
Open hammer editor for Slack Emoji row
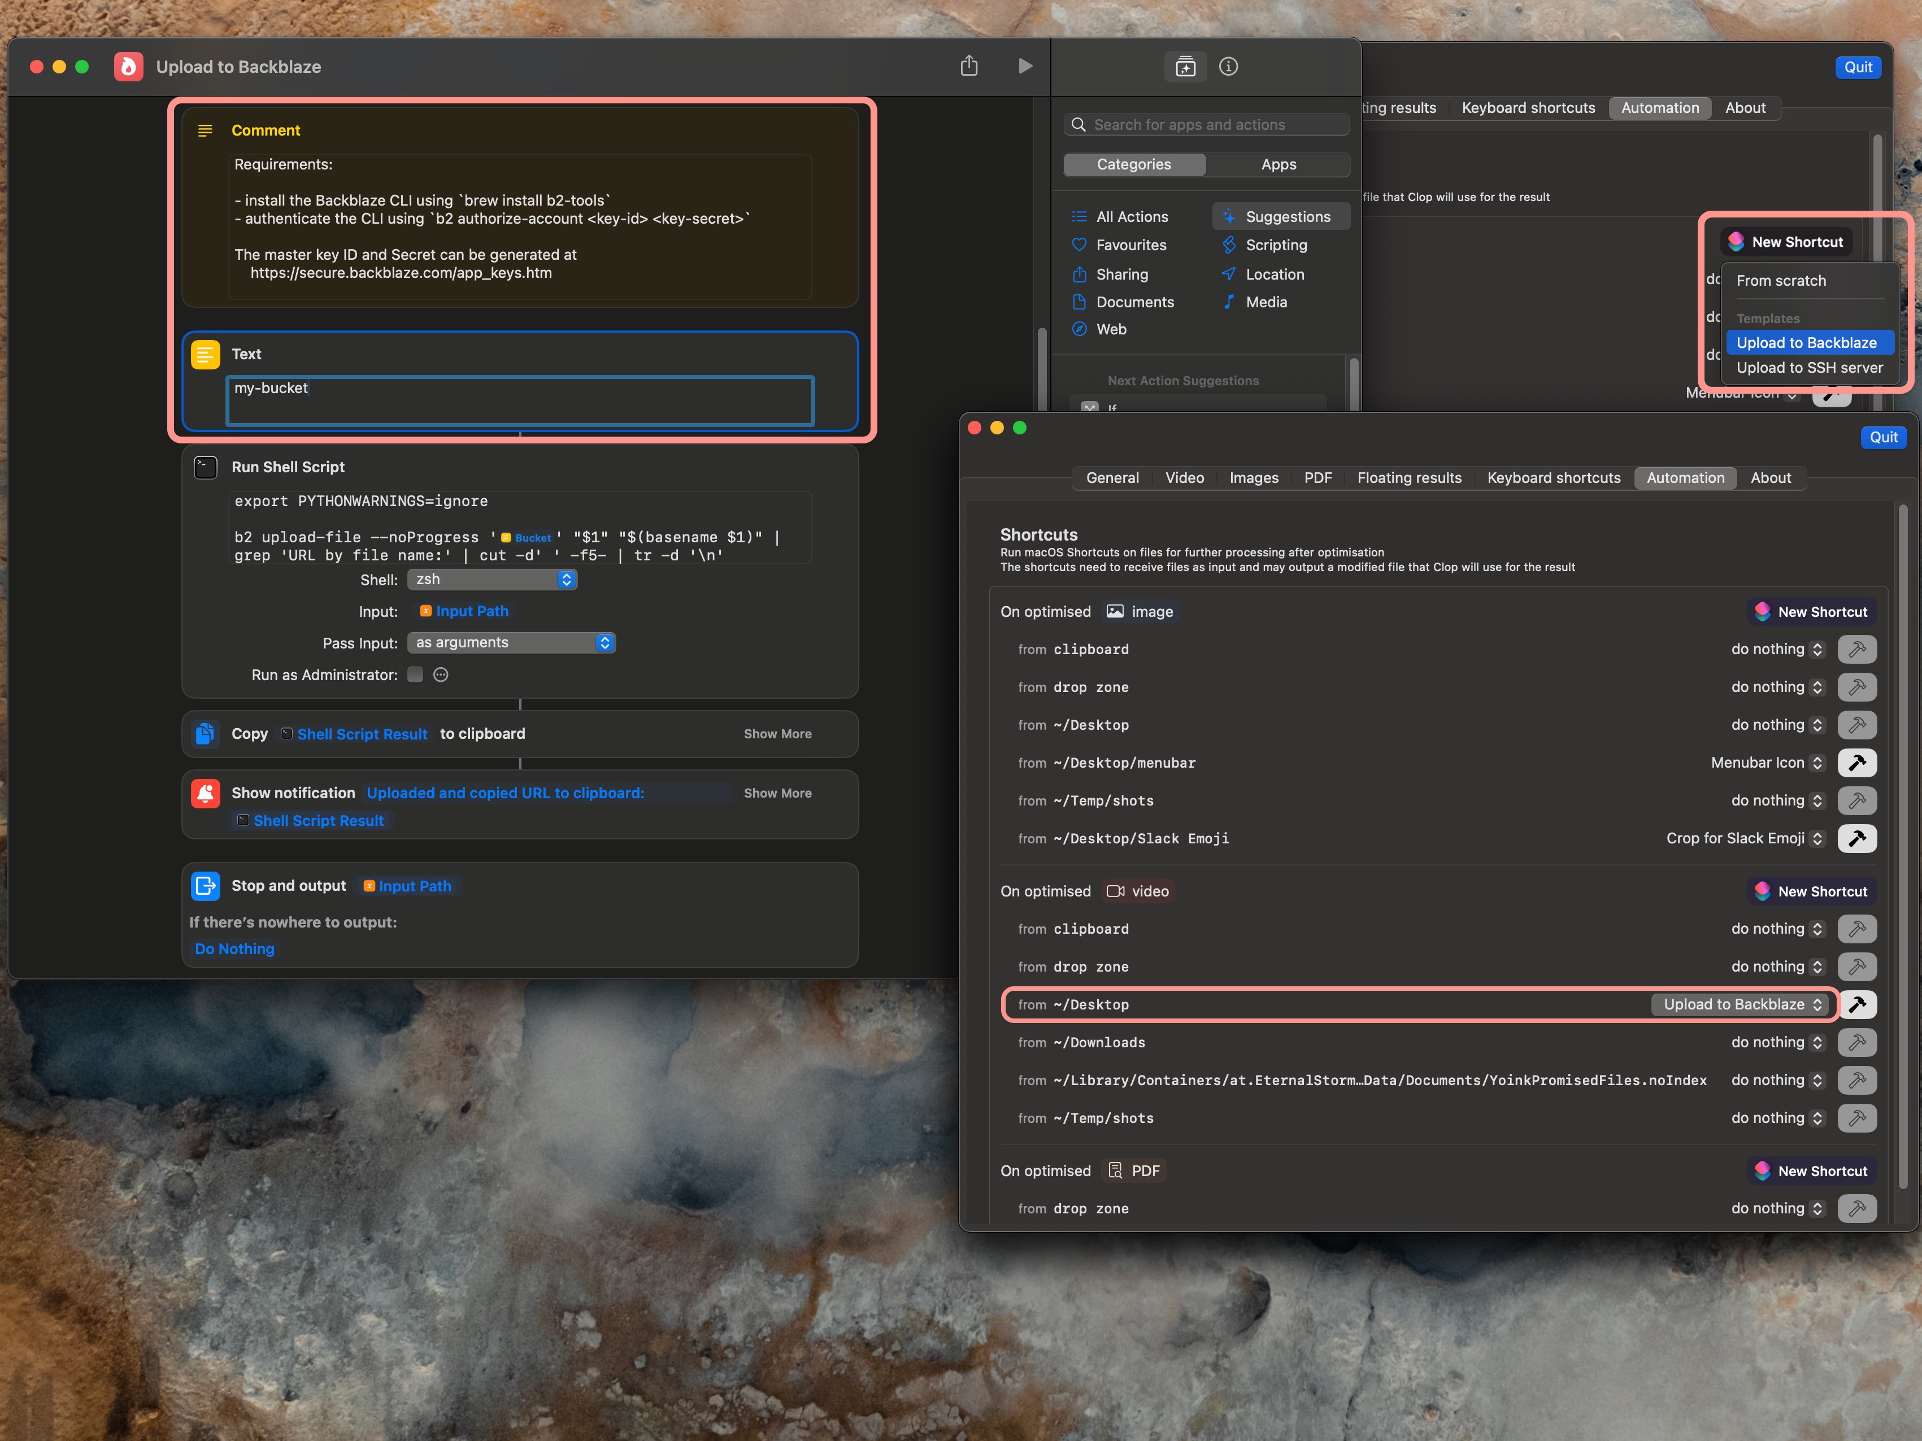pos(1857,838)
